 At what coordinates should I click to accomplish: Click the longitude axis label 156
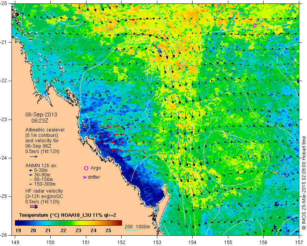[x=264, y=242]
